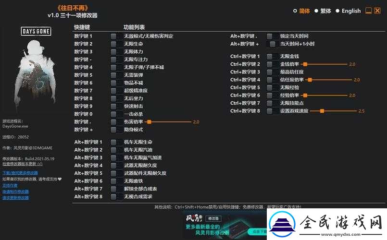
Task: Click the 2.5 game speed value
Action: point(362,111)
